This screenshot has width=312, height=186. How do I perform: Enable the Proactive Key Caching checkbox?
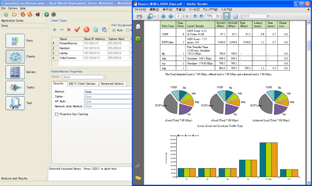(x=57, y=114)
